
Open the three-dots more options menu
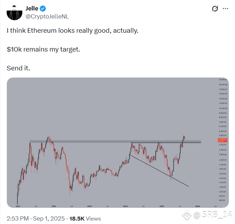225,8
